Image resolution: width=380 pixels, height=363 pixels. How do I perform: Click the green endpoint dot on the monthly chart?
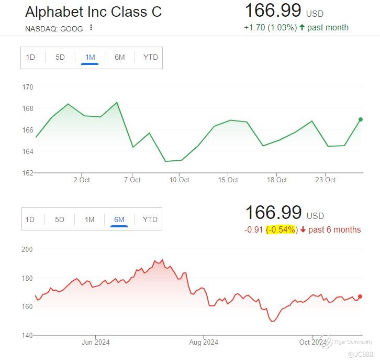(360, 119)
